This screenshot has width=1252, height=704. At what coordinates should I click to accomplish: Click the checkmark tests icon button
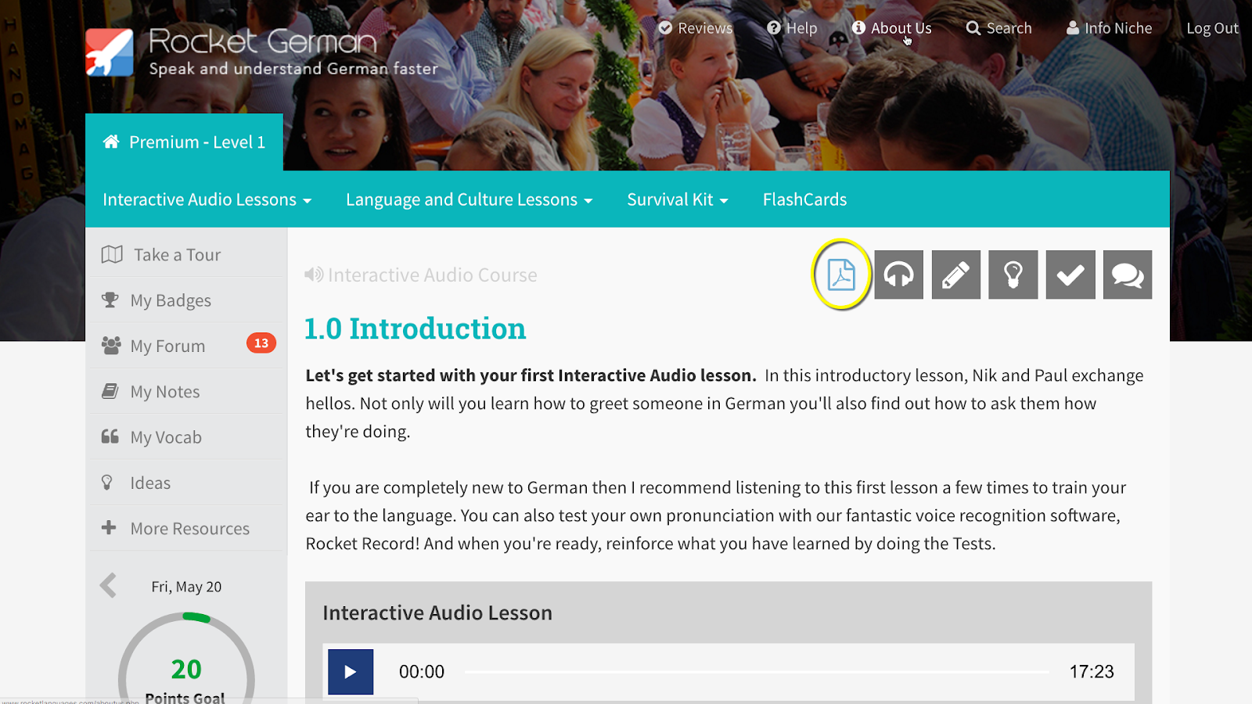[x=1070, y=275]
